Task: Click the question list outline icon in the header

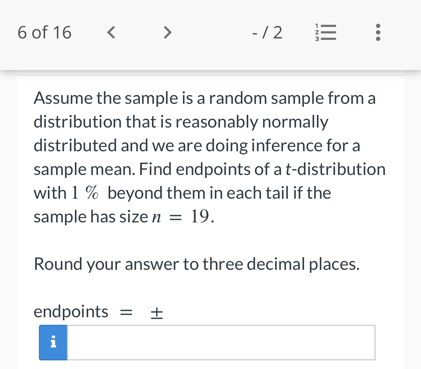Action: 325,32
